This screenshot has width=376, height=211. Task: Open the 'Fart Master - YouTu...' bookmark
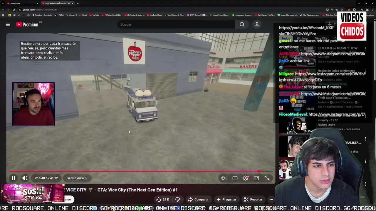265,15
